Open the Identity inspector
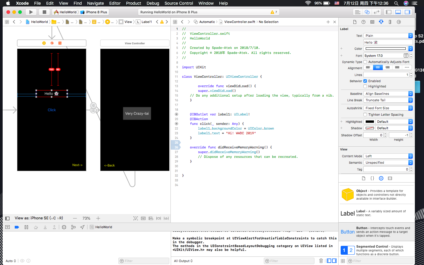Screen dimensions: 424x265 pos(372,22)
